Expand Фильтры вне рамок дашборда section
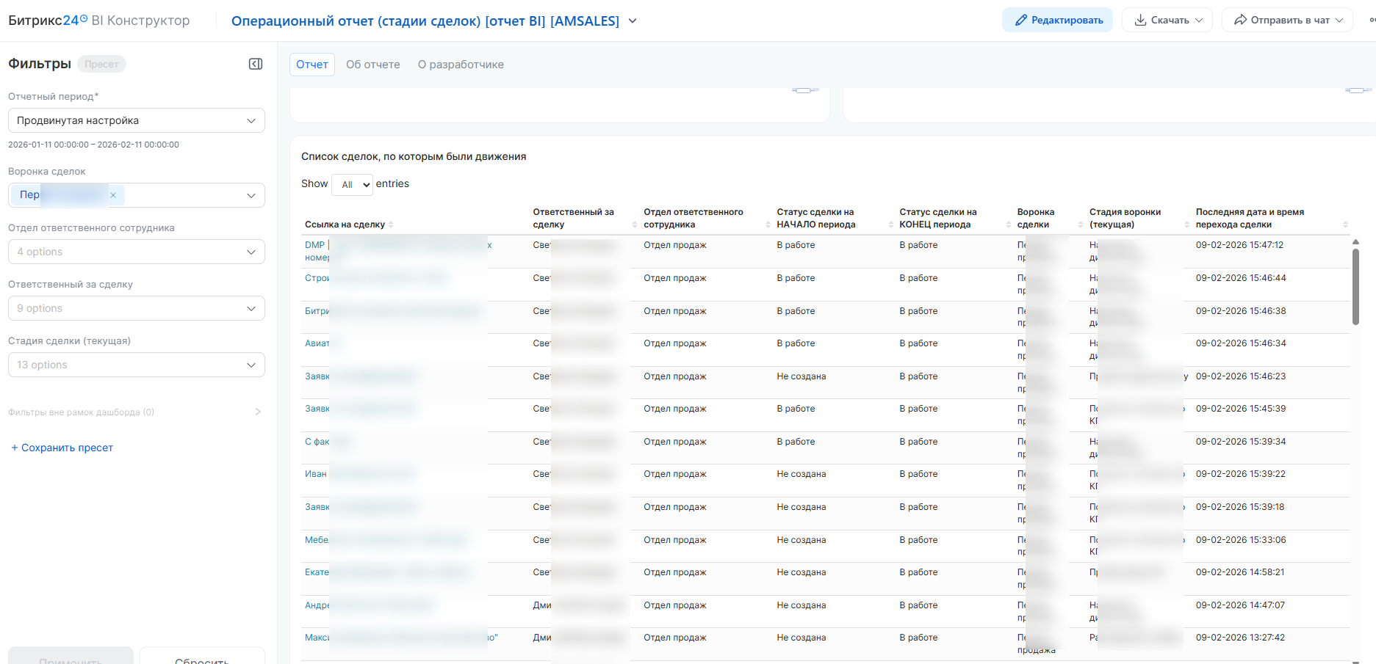The width and height of the screenshot is (1376, 664). [257, 412]
